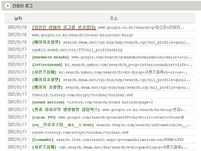201x151 pixels.
Task: Open the [masumizu minako] keyword link
Action: (51, 57)
